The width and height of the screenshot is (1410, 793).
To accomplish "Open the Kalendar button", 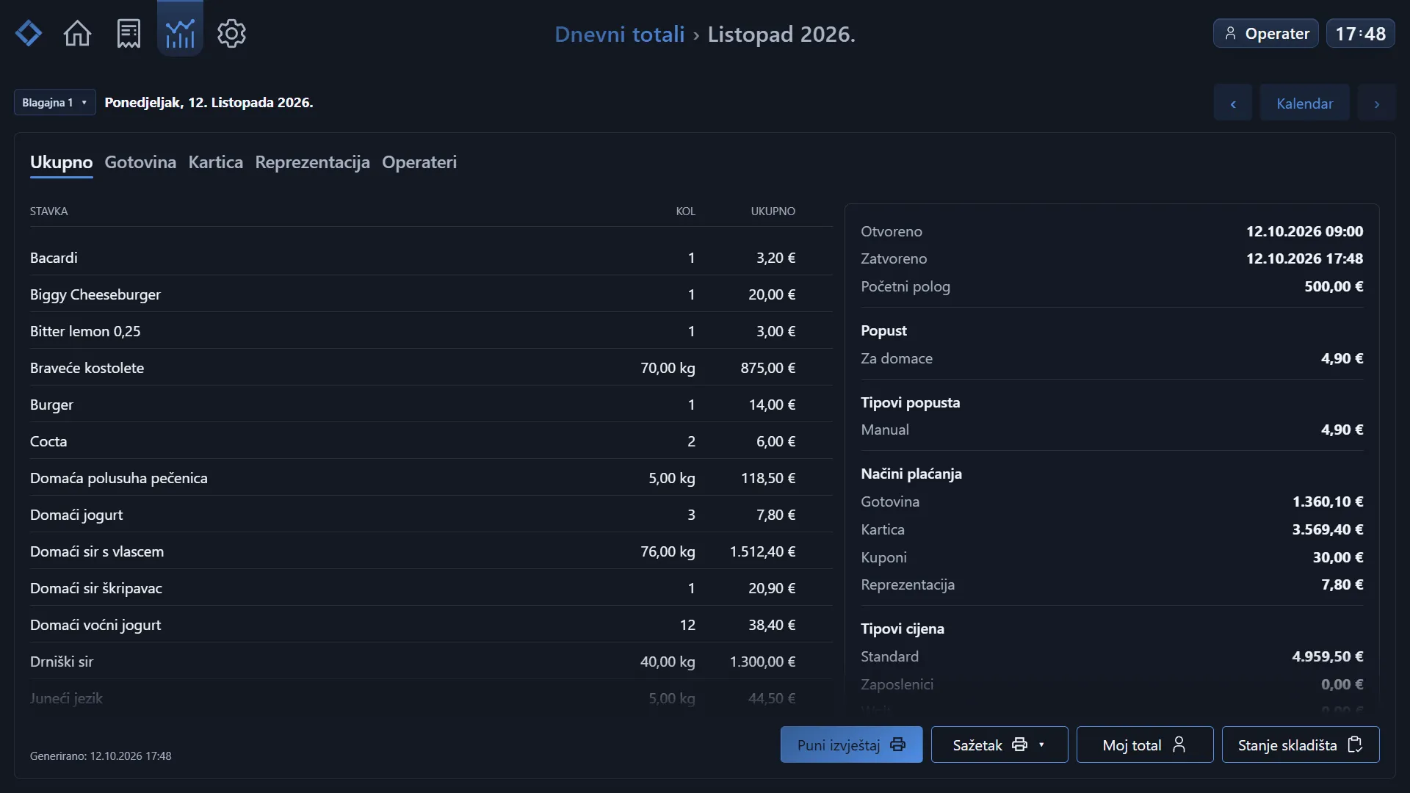I will [x=1304, y=104].
